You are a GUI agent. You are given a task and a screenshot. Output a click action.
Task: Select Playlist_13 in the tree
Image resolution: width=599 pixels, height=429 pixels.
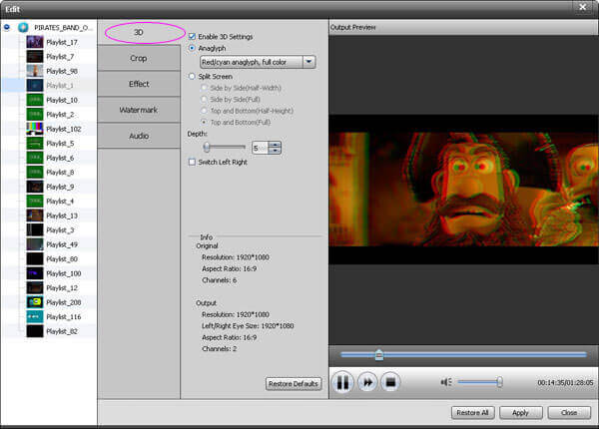point(62,215)
